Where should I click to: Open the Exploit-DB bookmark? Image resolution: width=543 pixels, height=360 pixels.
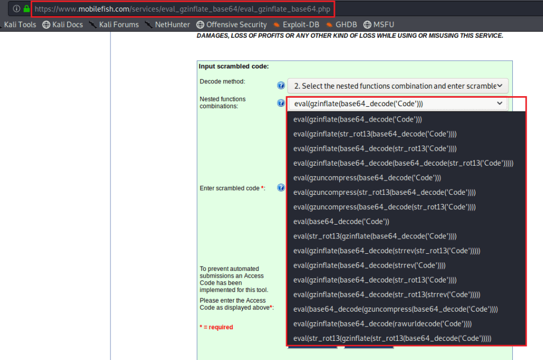pyautogui.click(x=297, y=24)
